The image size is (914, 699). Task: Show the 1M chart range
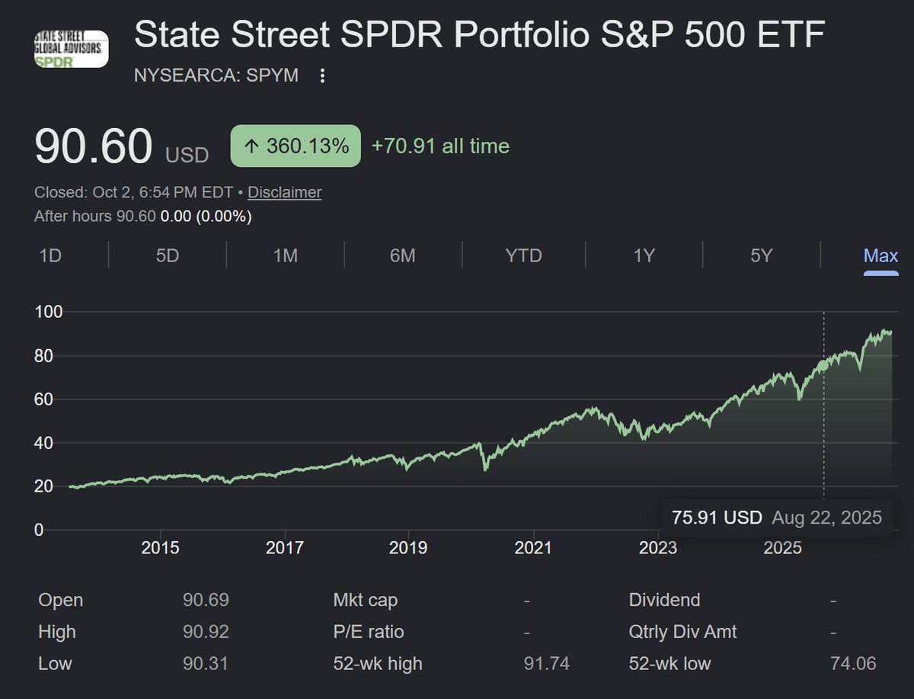point(285,256)
